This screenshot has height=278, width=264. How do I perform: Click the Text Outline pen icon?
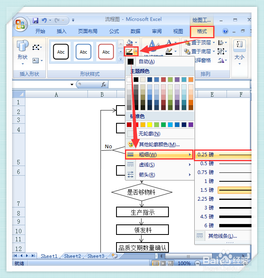(169, 52)
